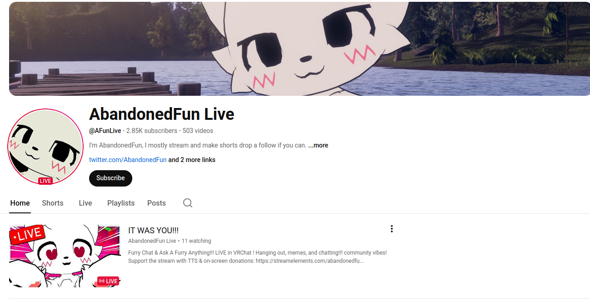Open three-dot menu for IT WAS YOU!!! video
This screenshot has height=300, width=590.
[x=391, y=229]
